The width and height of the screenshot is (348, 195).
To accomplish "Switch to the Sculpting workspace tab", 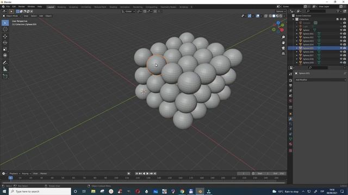I will tap(73, 7).
